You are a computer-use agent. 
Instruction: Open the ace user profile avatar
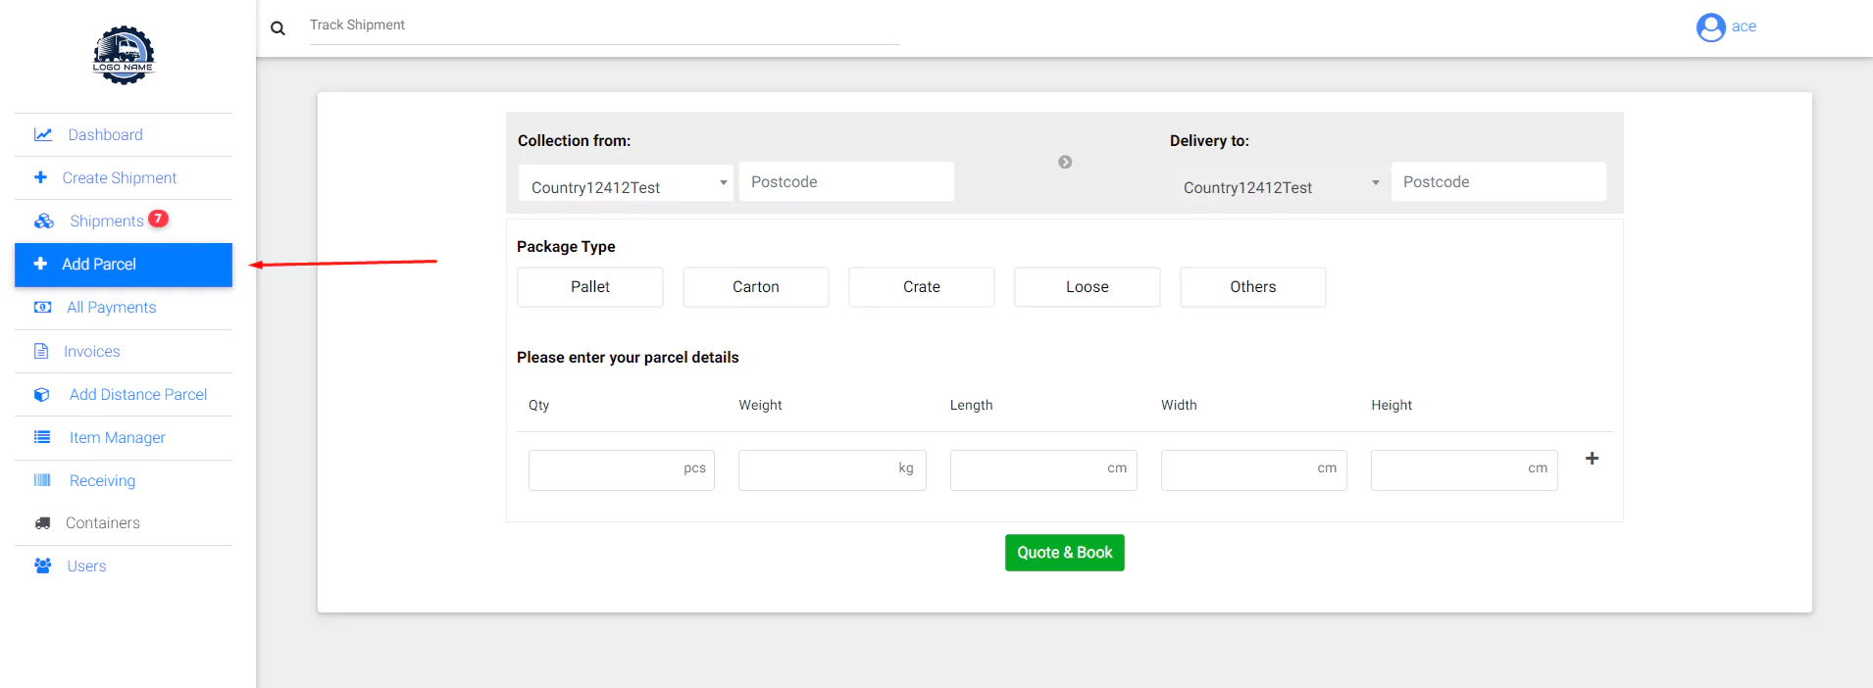pos(1710,27)
